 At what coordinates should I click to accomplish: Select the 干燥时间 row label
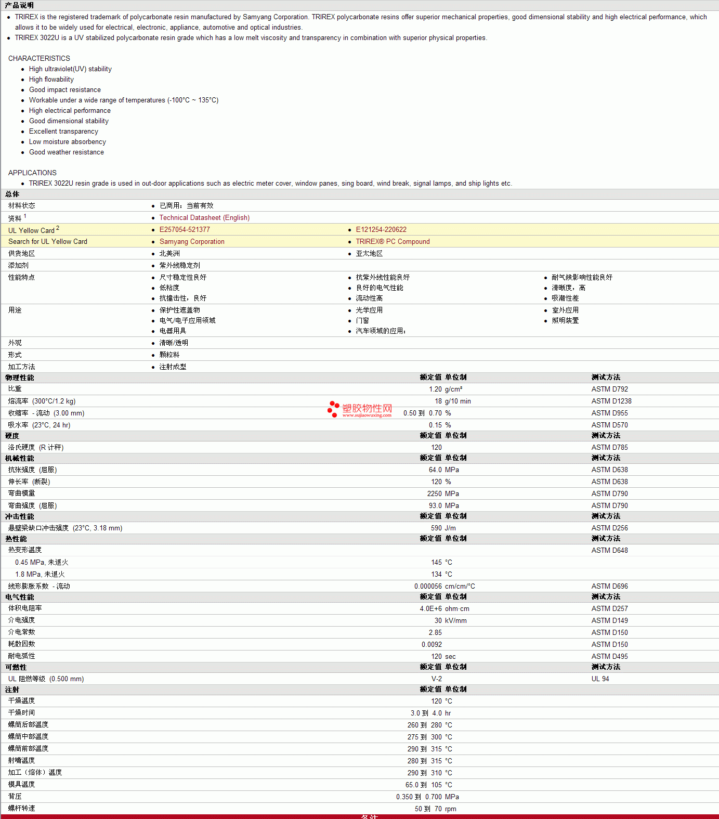[22, 712]
